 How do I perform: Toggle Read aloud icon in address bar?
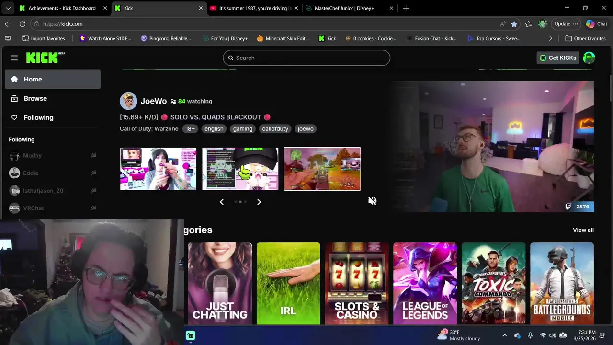(x=503, y=24)
